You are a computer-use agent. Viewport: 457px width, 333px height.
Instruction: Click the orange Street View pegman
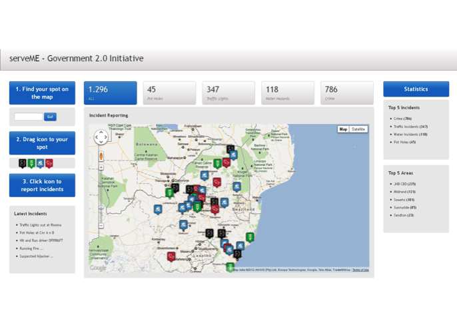(101, 156)
